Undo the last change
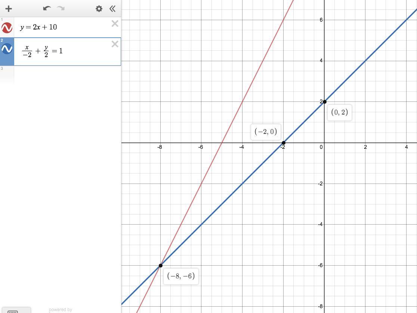 (x=47, y=9)
